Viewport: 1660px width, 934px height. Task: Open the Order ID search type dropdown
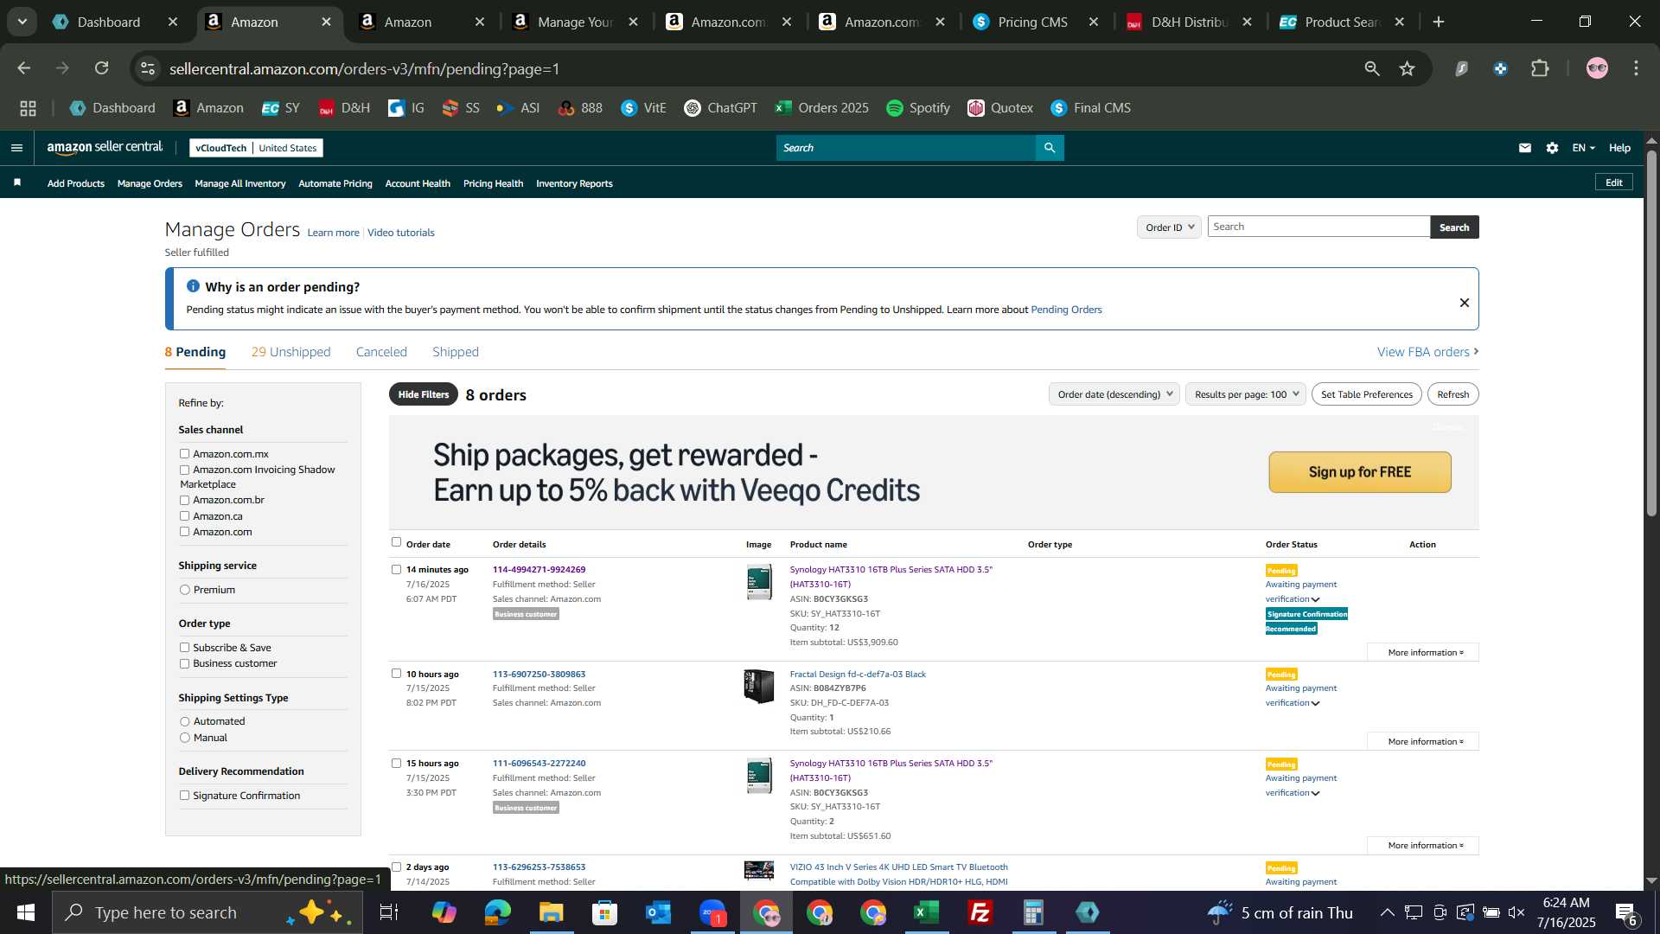[x=1169, y=227]
